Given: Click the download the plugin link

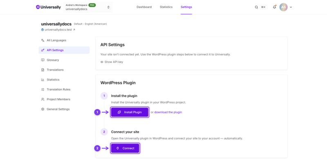Looking at the screenshot, I should (x=168, y=112).
